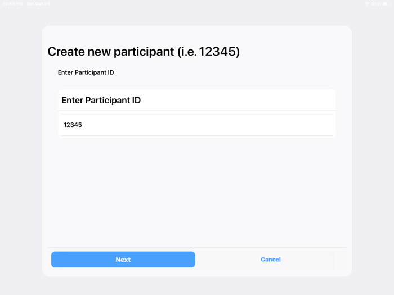Click the "(i.e. 12345)" example in the title
394x295 pixels.
click(x=209, y=52)
